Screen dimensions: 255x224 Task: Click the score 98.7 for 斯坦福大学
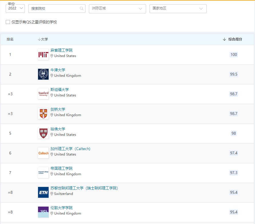(234, 94)
